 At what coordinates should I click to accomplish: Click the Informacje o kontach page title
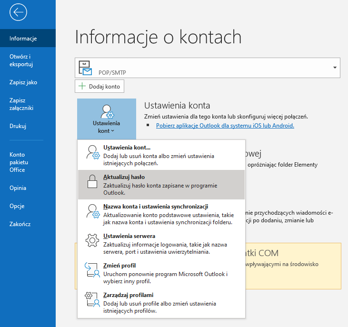158,37
